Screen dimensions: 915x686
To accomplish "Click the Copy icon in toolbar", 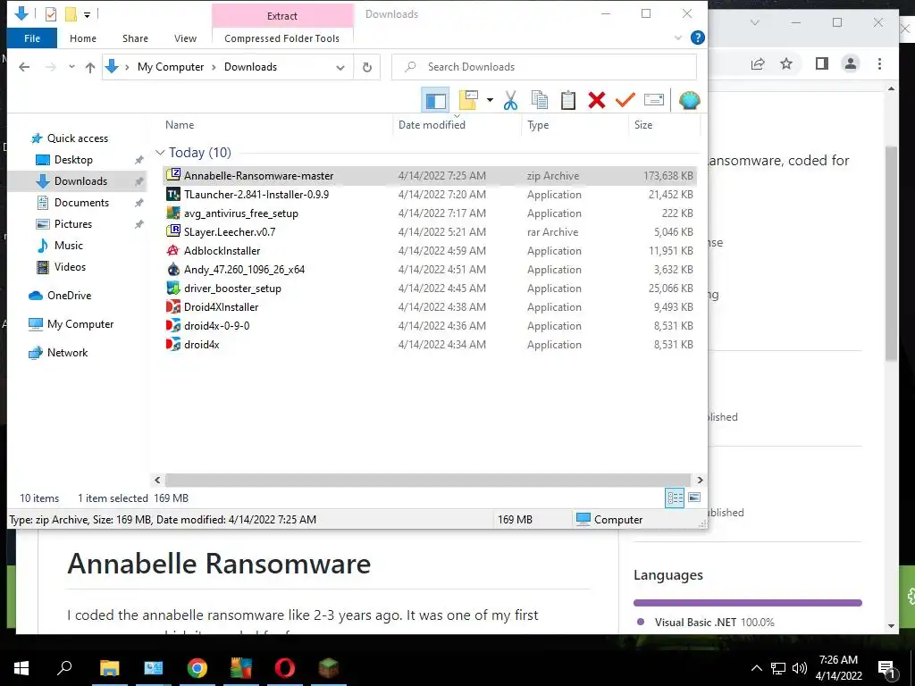I will coord(540,100).
